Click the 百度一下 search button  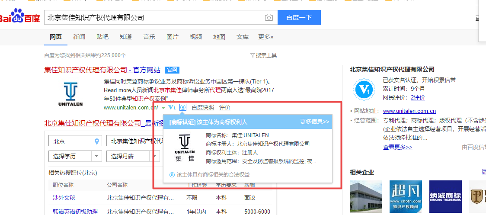click(x=299, y=17)
